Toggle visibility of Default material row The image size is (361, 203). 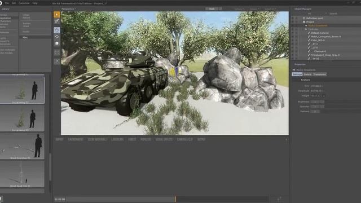pos(293,33)
